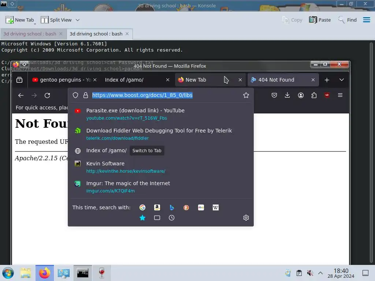
Task: Close the Firefox New Tab tab
Action: [240, 80]
